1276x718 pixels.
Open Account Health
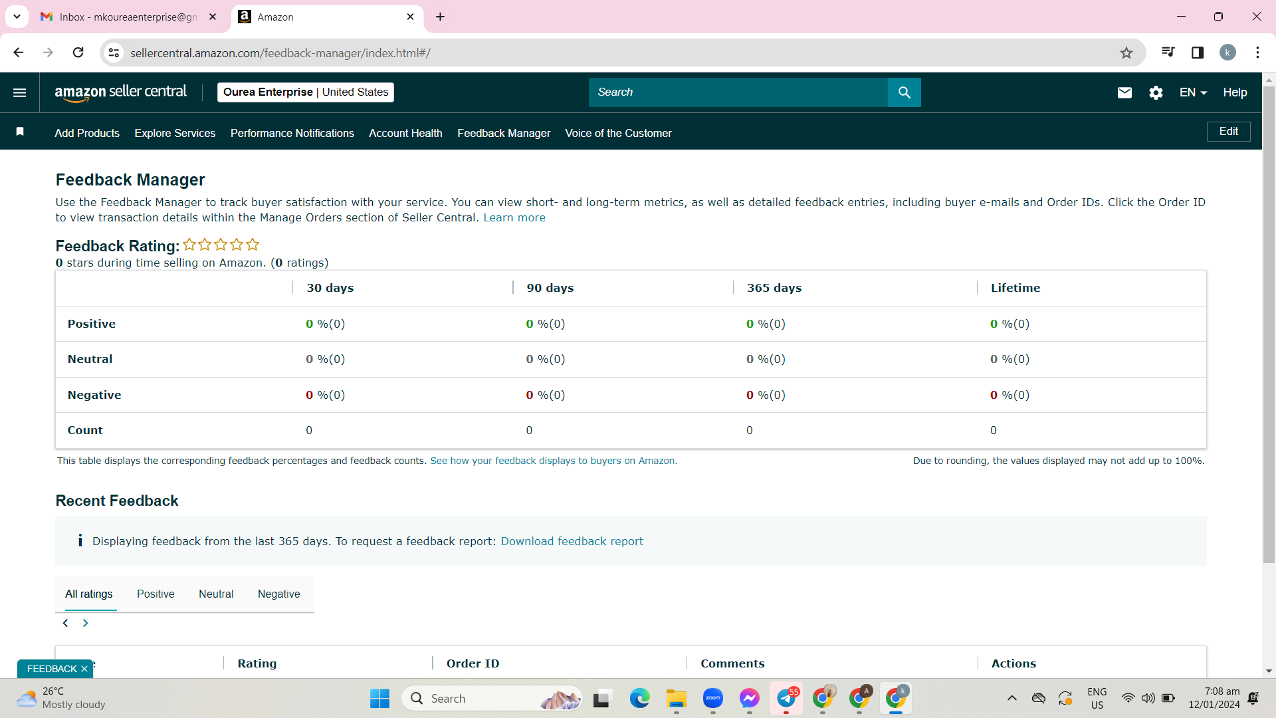click(405, 133)
